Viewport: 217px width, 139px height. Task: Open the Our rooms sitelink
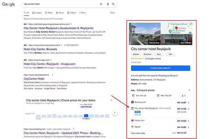click(x=29, y=89)
